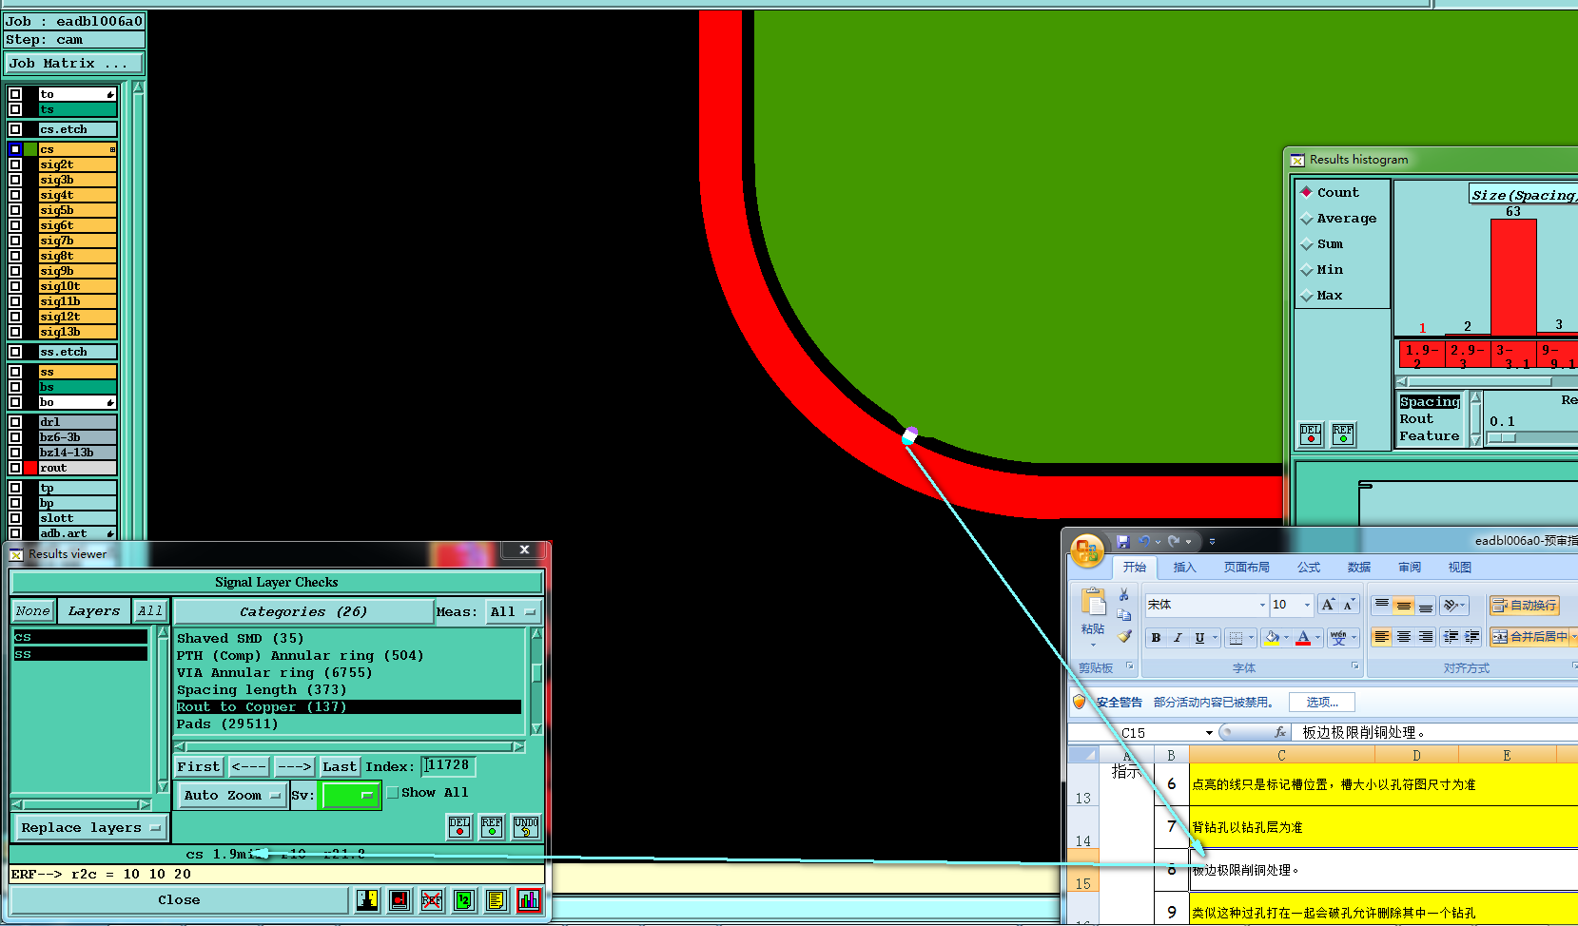The height and width of the screenshot is (926, 1578).
Task: Click the red-square snapshot icon beside Close
Action: [x=399, y=899]
